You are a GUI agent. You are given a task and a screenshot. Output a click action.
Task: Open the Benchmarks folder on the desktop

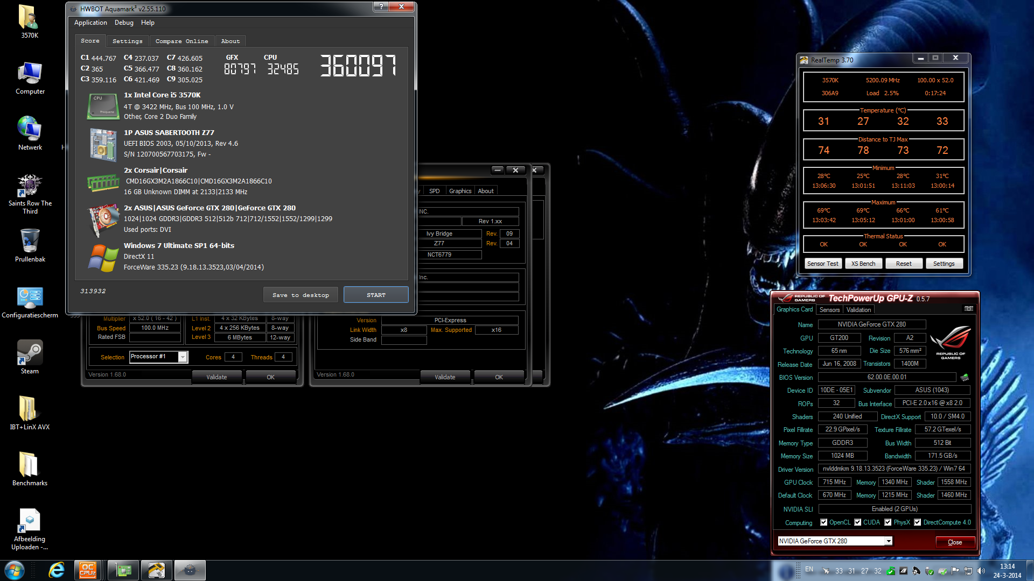pyautogui.click(x=30, y=469)
